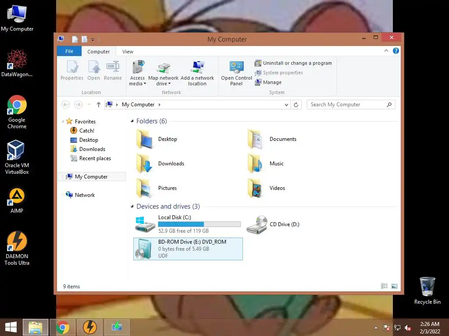Collapse the Favorites tree node

63,122
